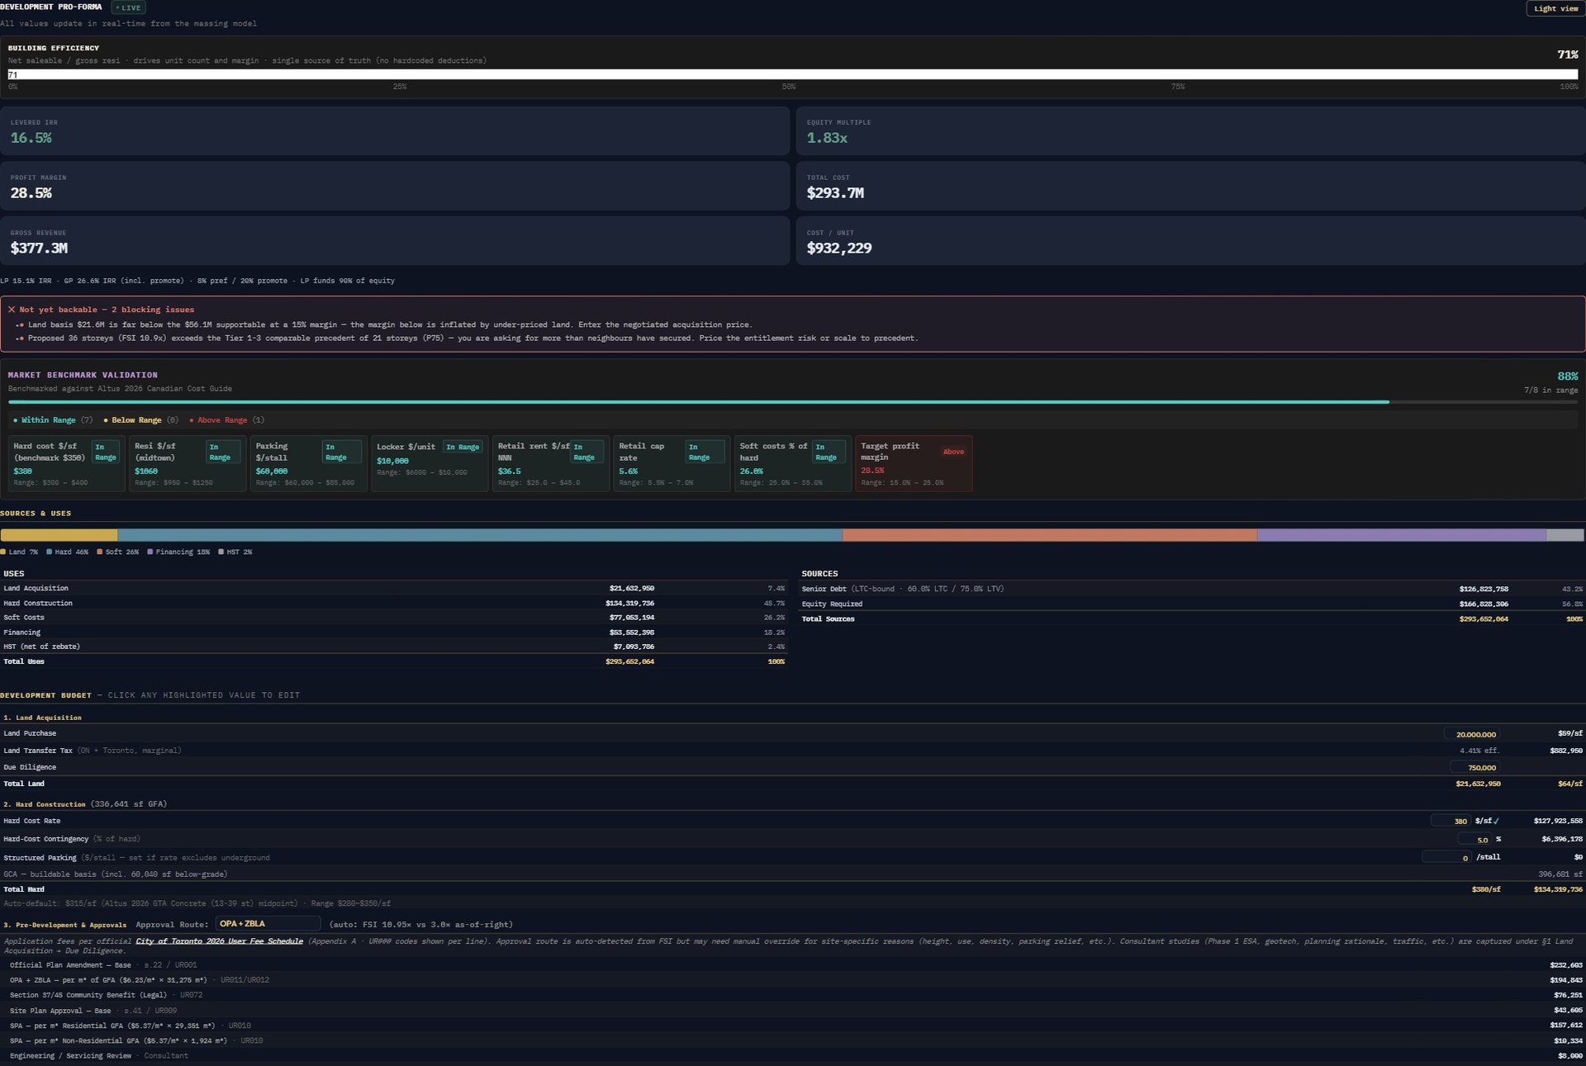Click the Total Sources $293,652,064 value
This screenshot has width=1586, height=1066.
1484,619
